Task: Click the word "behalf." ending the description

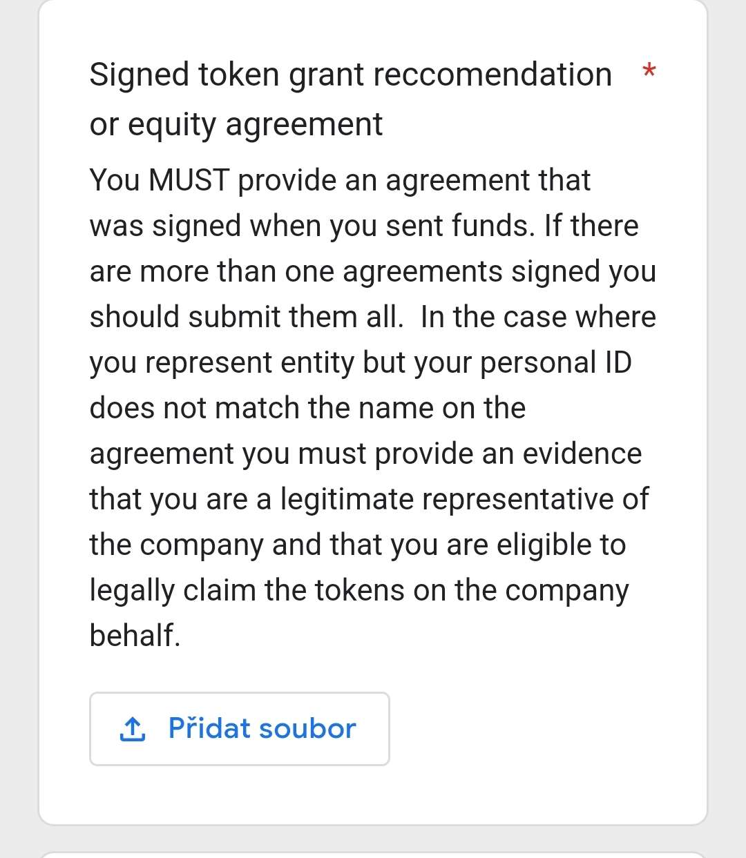Action: (x=135, y=636)
